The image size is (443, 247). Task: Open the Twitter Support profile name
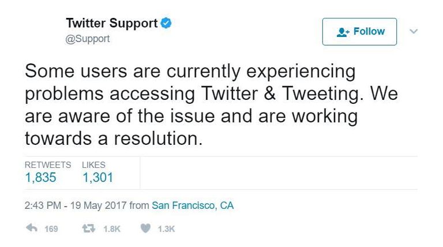(111, 24)
